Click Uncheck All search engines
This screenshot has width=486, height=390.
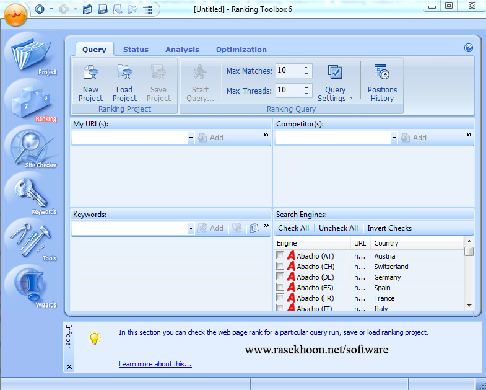point(338,228)
